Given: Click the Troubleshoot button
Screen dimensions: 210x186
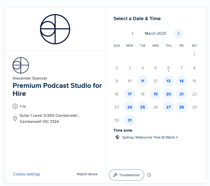Looking at the screenshot, I should (127, 175).
